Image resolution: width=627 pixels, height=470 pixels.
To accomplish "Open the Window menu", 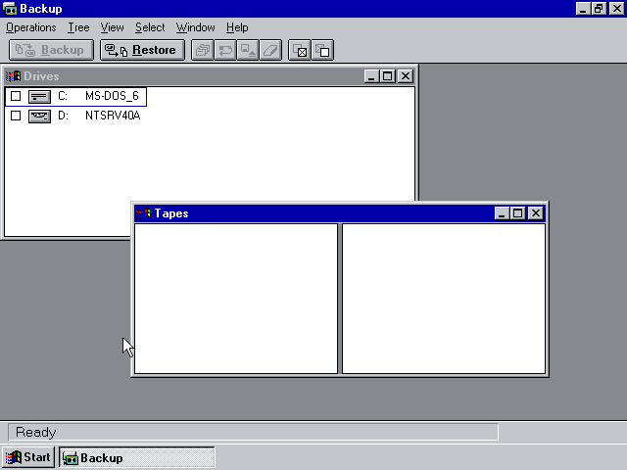I will (196, 27).
